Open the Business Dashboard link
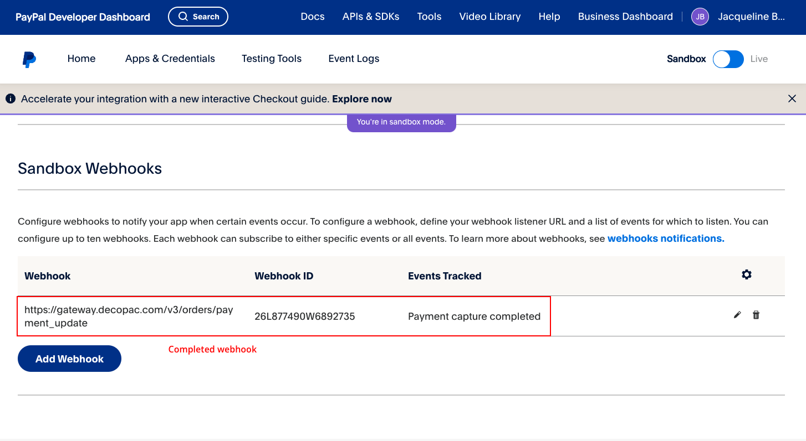The image size is (806, 441). [x=625, y=17]
